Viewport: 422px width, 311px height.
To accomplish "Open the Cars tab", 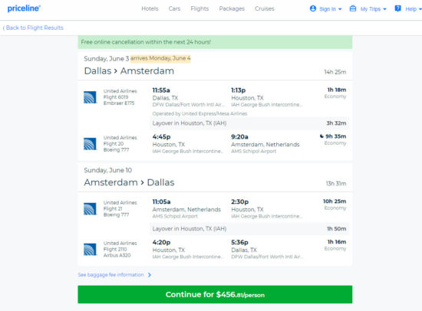I will (174, 8).
